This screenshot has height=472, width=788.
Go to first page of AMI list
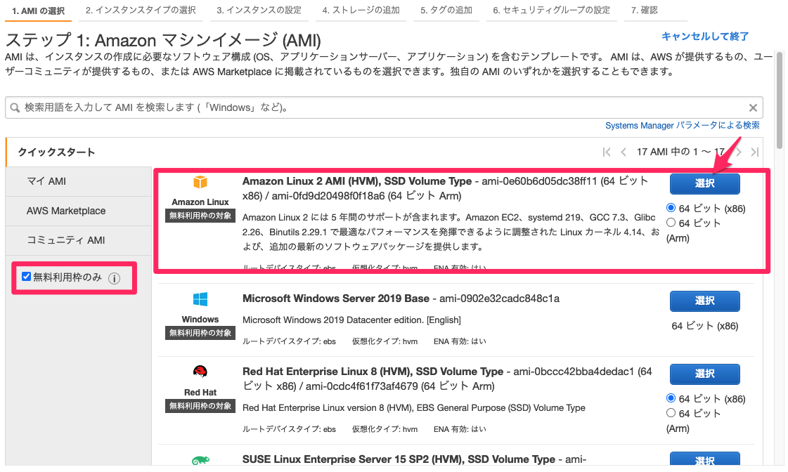pyautogui.click(x=607, y=152)
